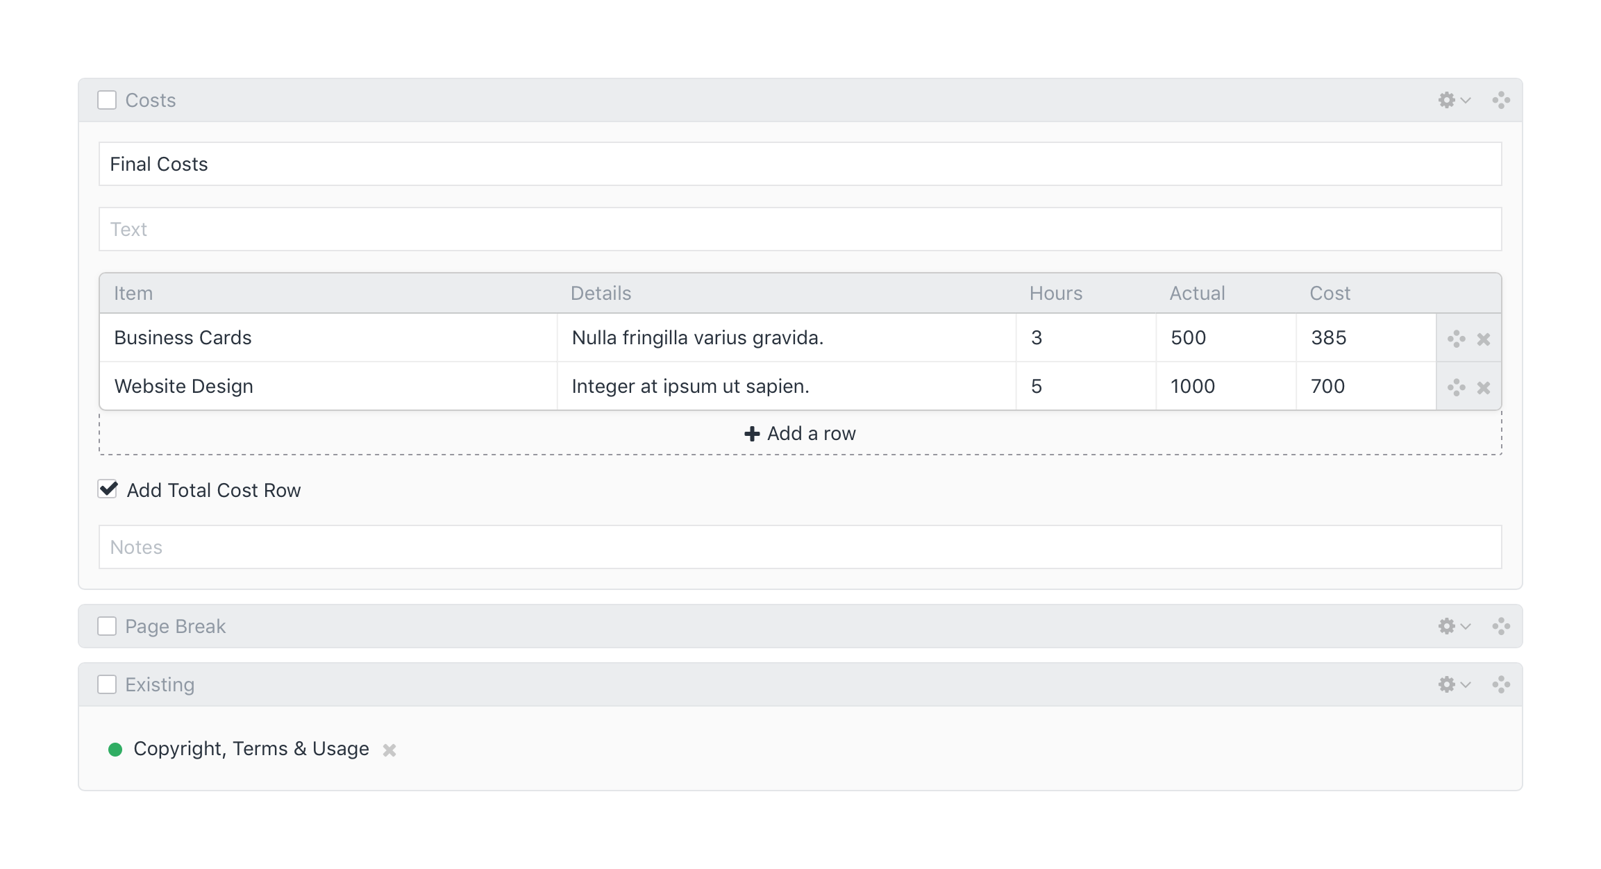
Task: Expand the Costs settings chevron
Action: (1466, 101)
